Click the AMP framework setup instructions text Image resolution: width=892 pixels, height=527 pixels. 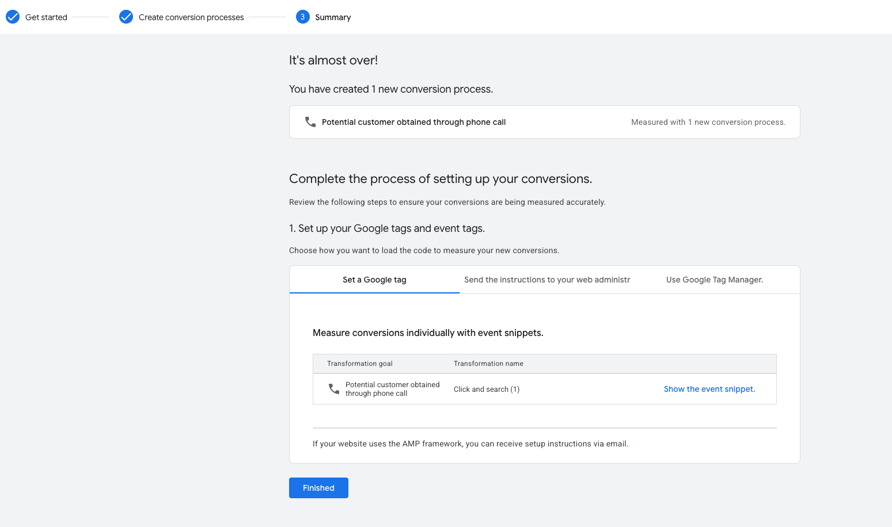(x=470, y=444)
